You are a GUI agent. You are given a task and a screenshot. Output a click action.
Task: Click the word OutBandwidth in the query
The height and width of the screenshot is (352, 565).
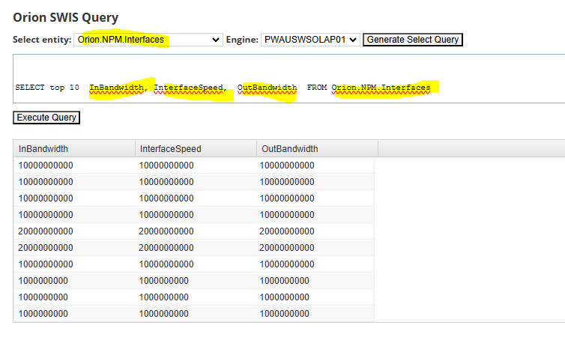(267, 88)
